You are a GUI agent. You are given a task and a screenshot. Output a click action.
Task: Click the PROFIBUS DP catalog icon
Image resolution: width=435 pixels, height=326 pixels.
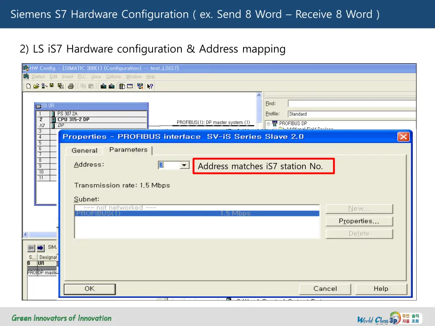tap(275, 123)
